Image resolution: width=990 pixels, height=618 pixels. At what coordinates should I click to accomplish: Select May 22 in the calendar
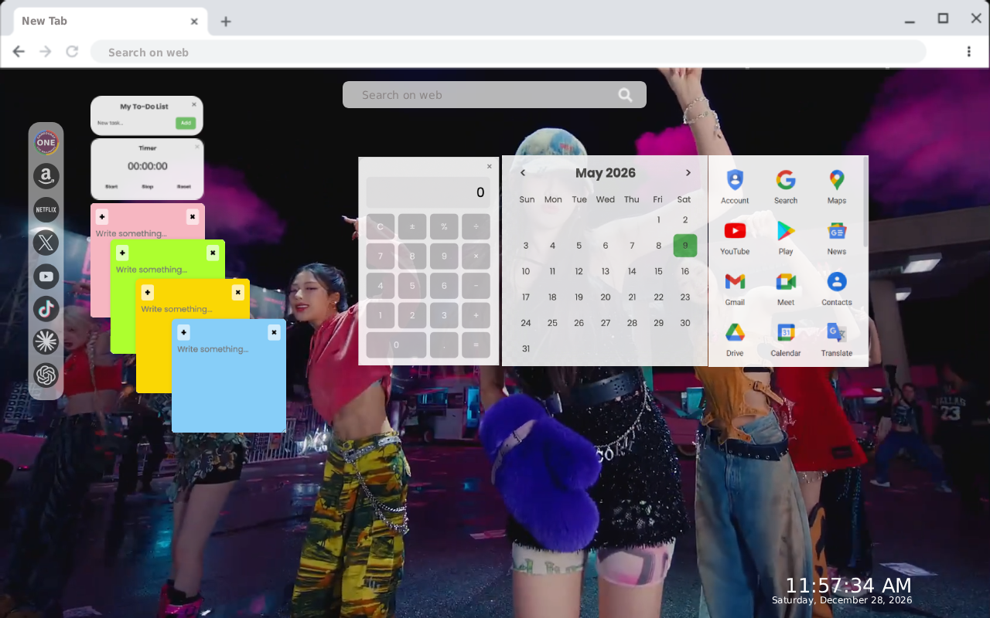click(x=658, y=297)
